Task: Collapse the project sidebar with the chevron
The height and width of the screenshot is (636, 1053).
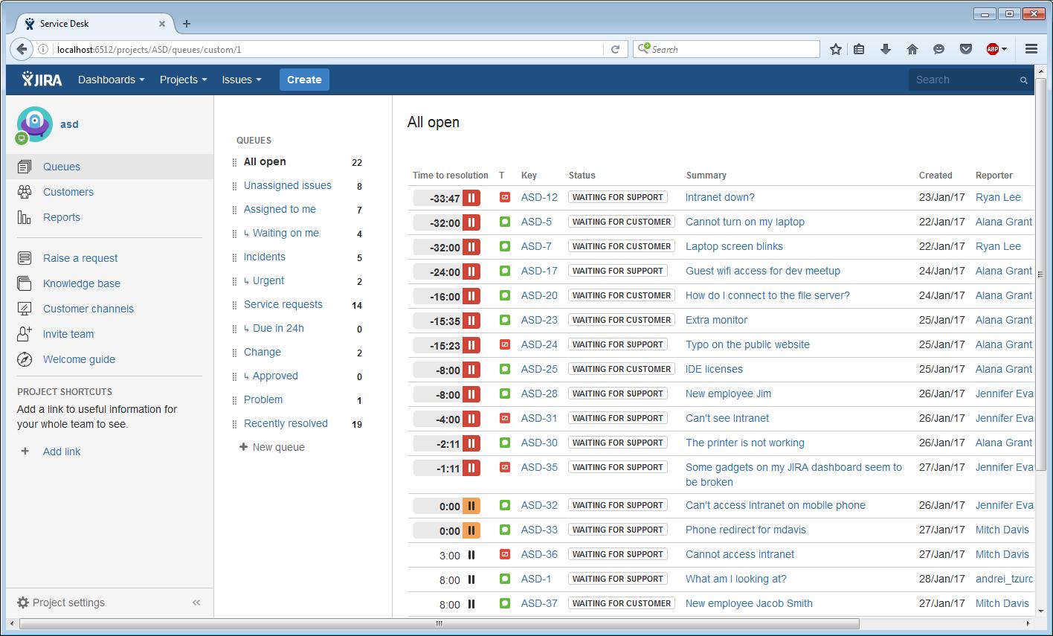Action: pos(196,603)
